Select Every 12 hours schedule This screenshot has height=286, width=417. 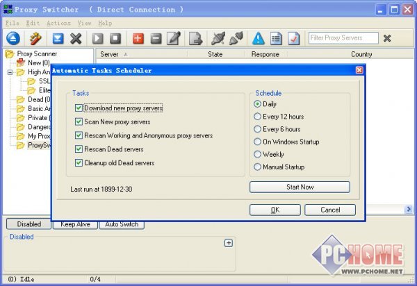[257, 117]
